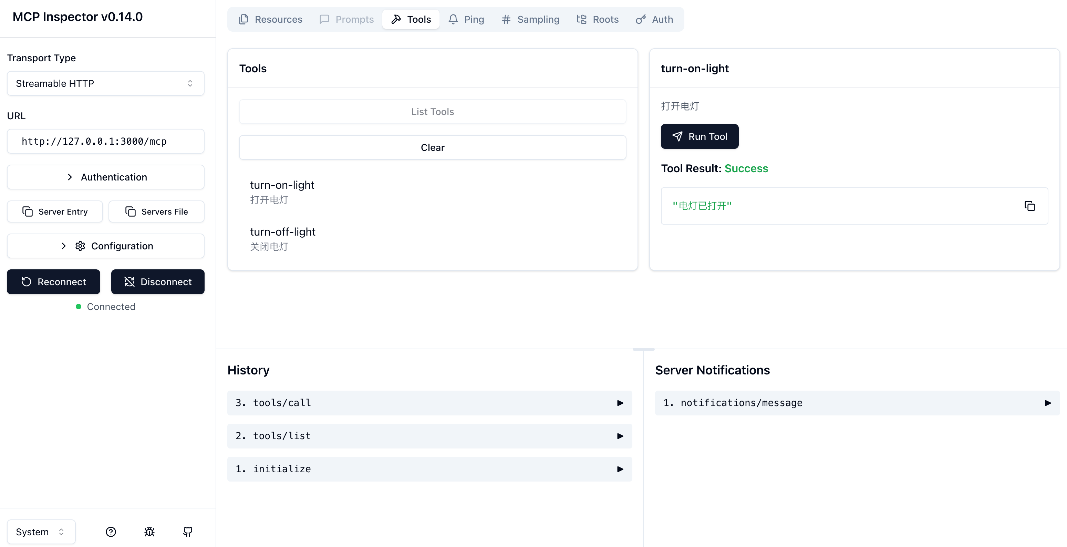Expand the tools/call history entry
Viewport: 1067px width, 547px height.
[x=429, y=403]
